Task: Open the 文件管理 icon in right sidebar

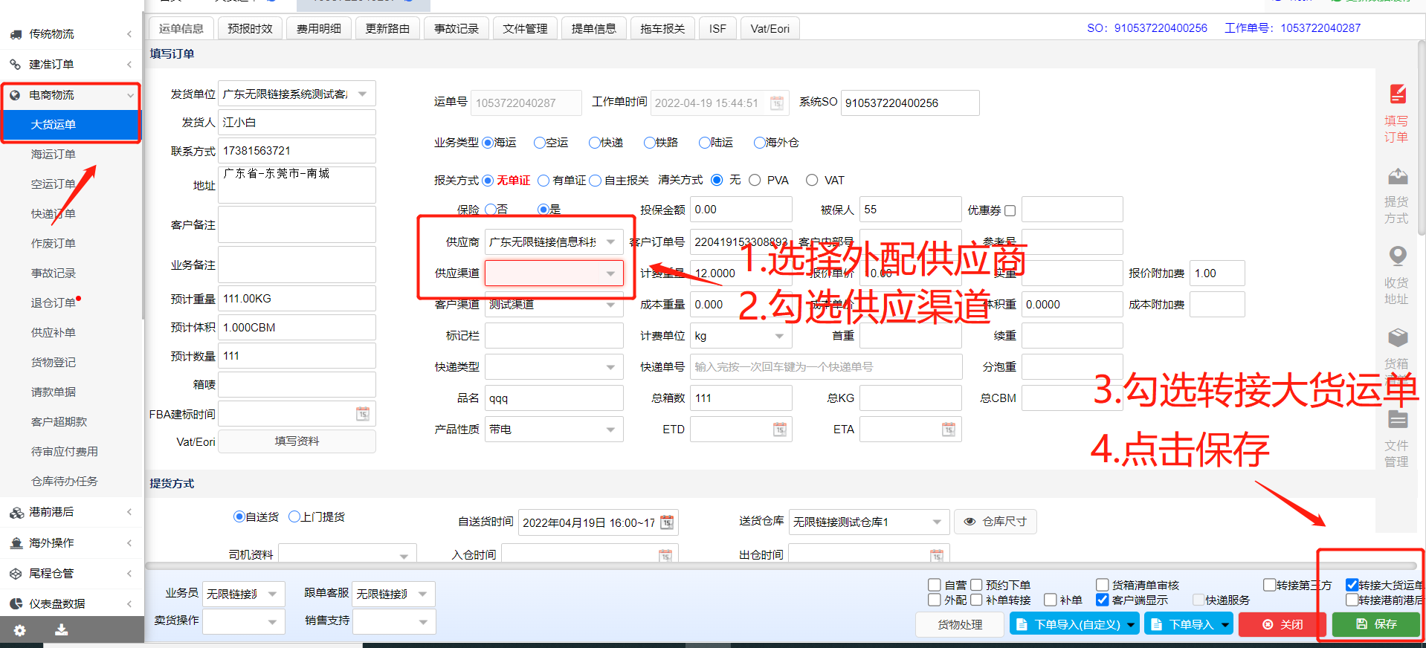Action: 1397,420
